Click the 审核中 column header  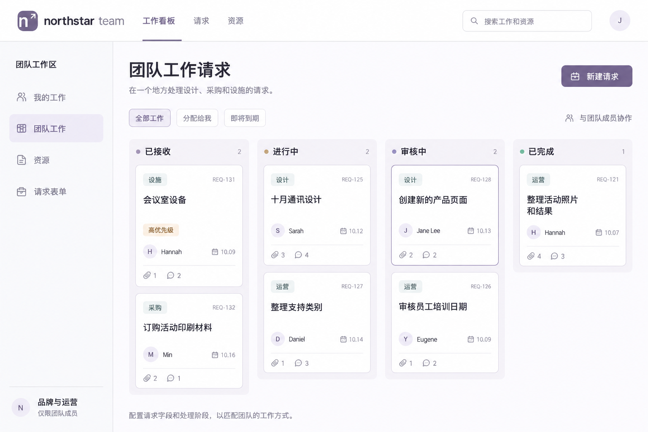click(x=413, y=151)
